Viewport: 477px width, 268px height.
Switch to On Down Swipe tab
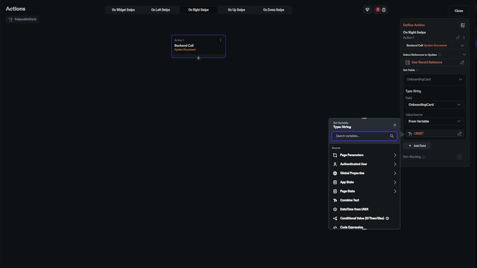pos(273,10)
